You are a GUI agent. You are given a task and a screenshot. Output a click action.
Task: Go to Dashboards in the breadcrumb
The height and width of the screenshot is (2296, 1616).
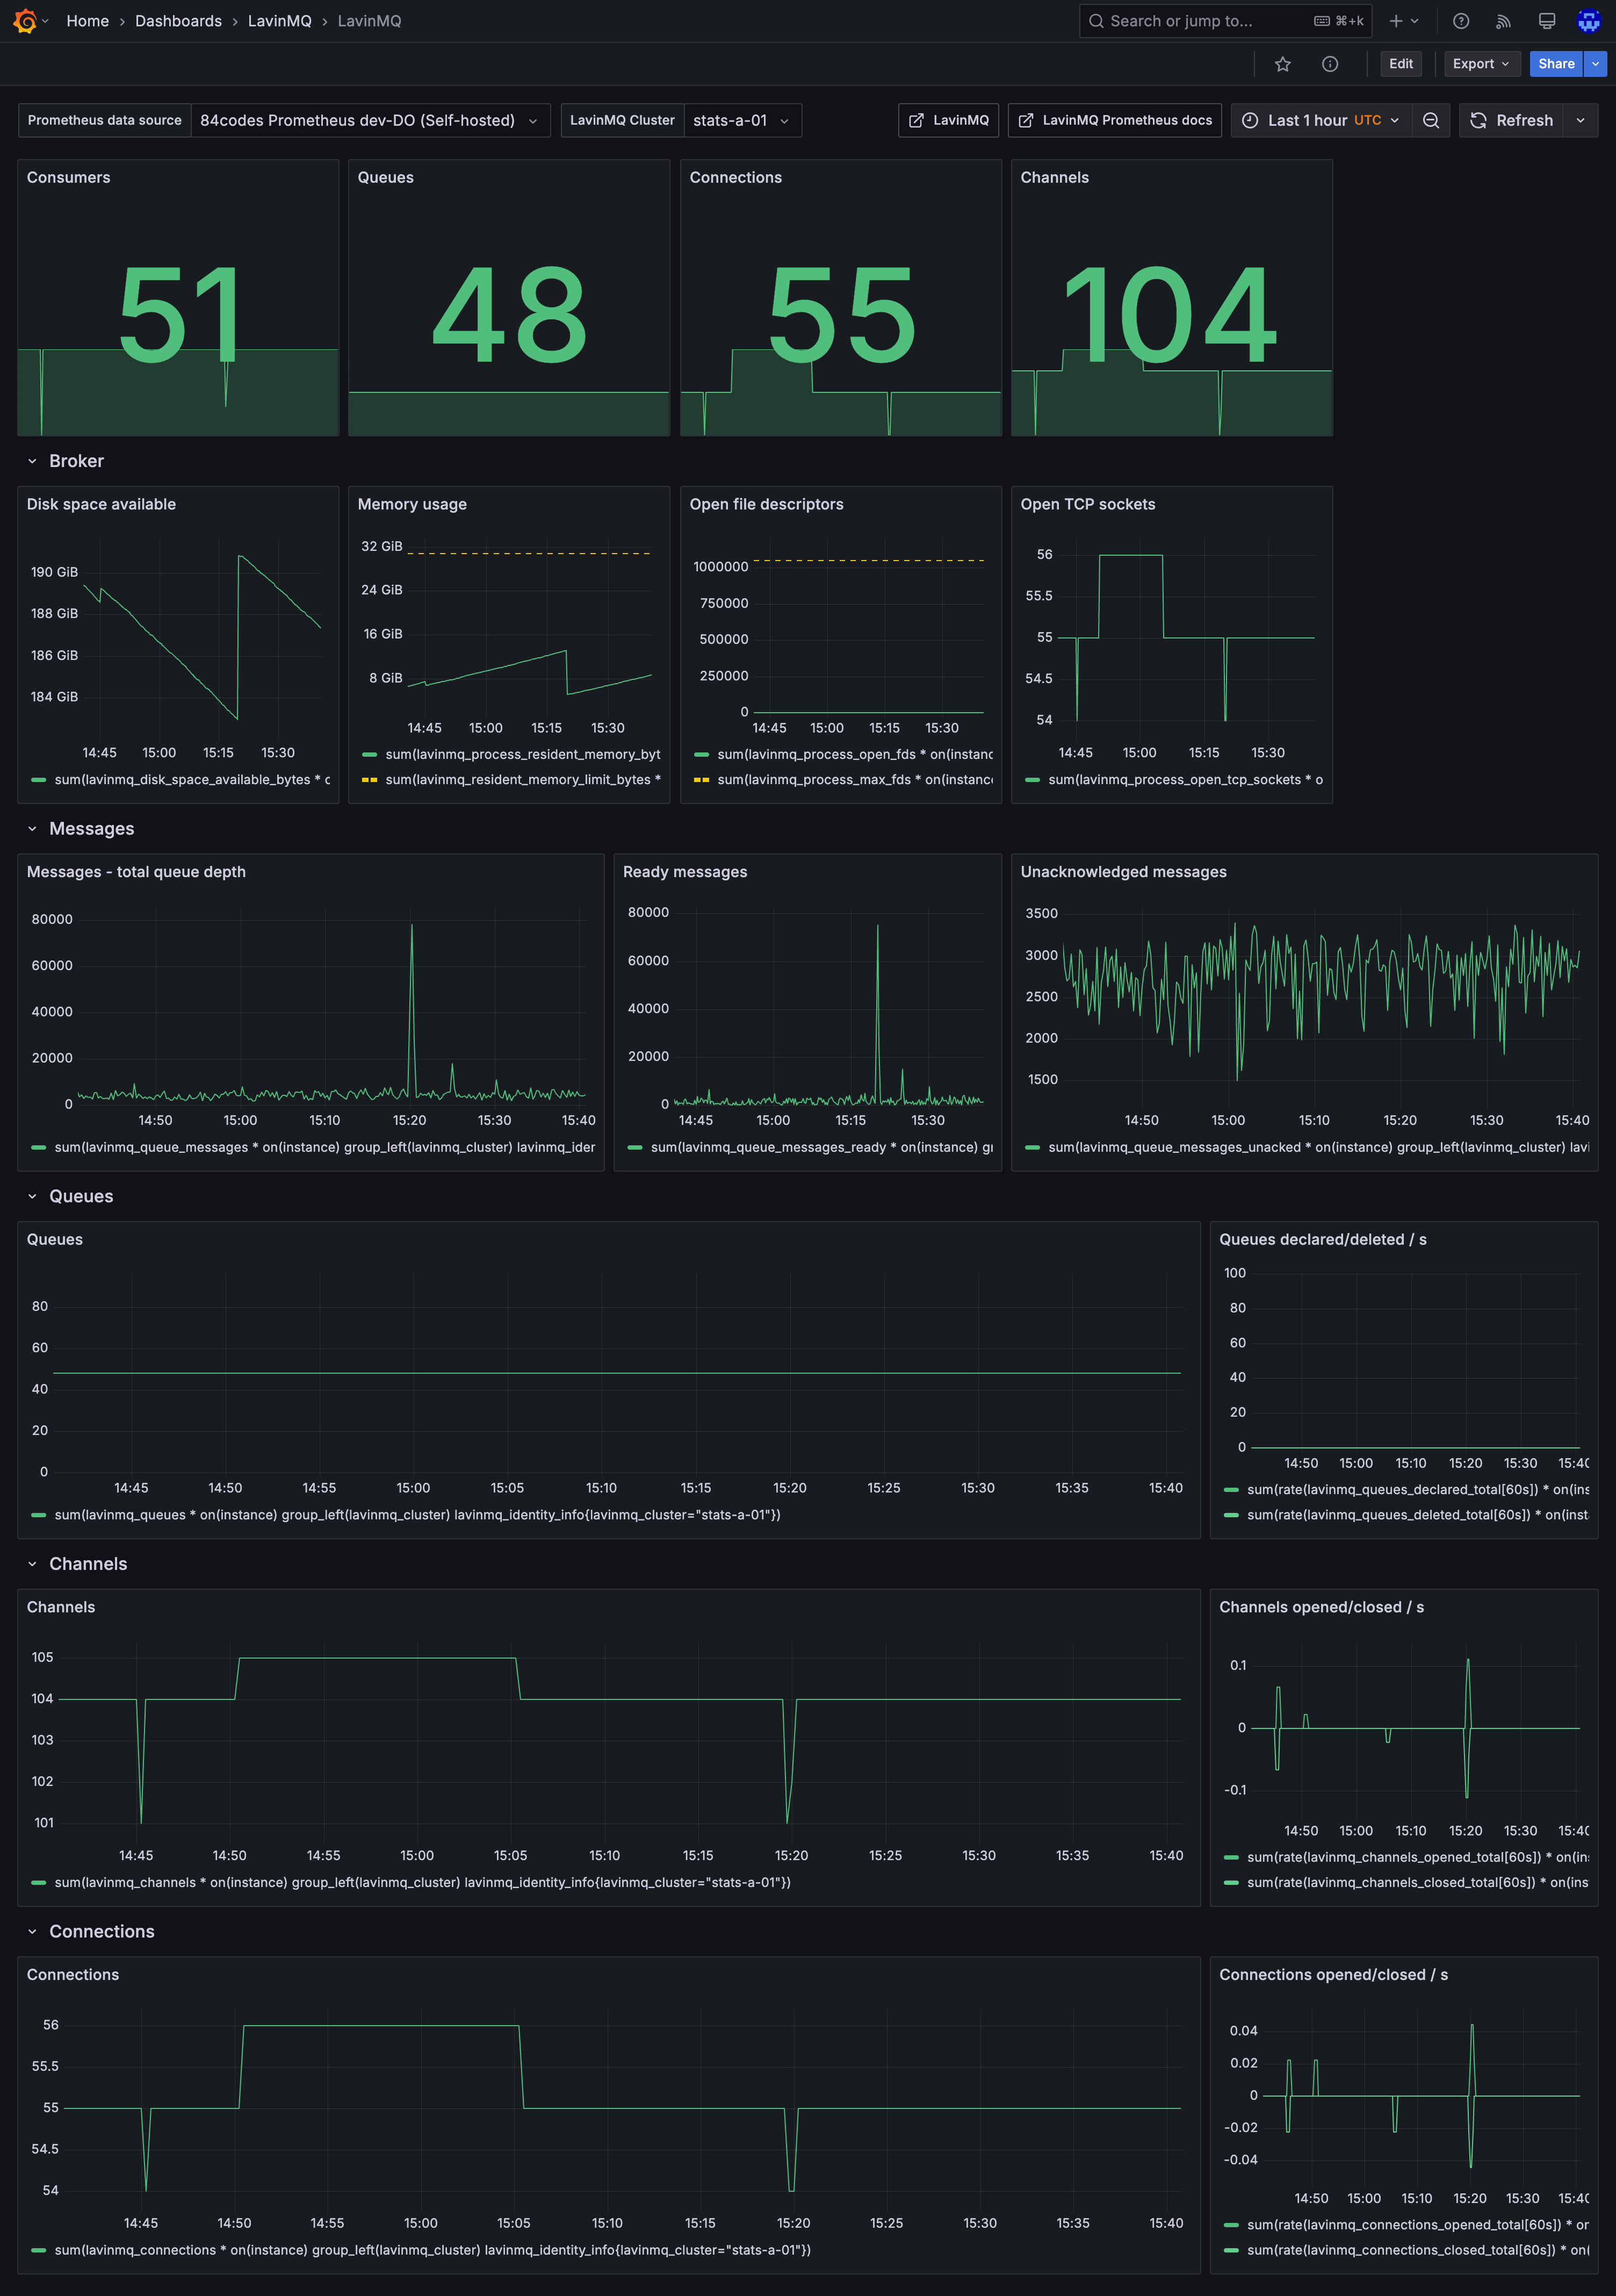pos(178,21)
